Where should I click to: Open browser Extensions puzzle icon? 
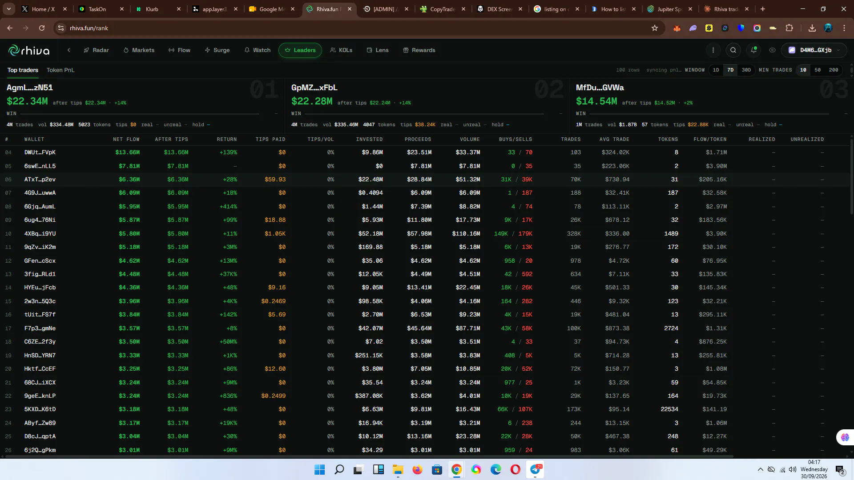tap(789, 28)
